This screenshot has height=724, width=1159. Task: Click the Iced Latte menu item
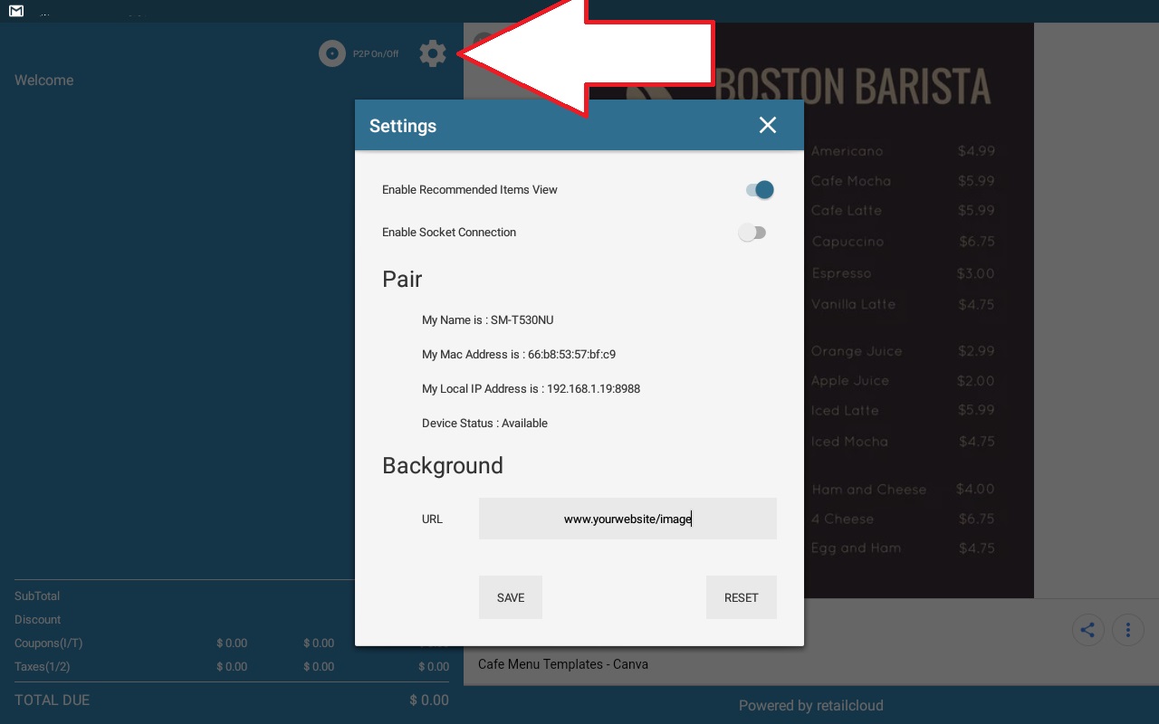coord(845,410)
